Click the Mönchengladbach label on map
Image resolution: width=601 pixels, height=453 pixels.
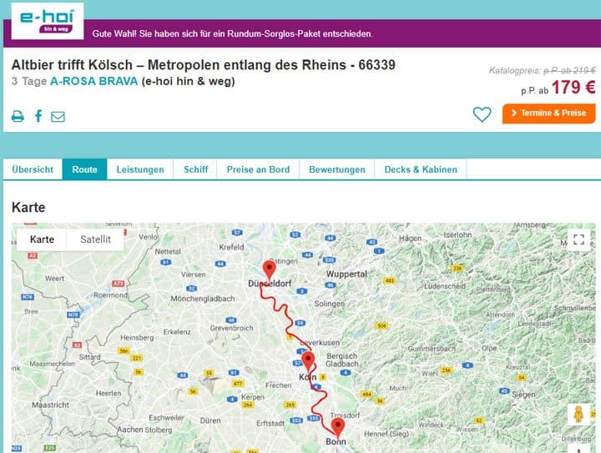click(202, 299)
